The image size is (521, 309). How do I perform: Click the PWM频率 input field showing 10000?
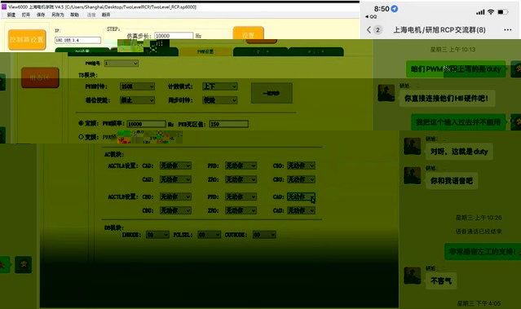click(x=147, y=124)
